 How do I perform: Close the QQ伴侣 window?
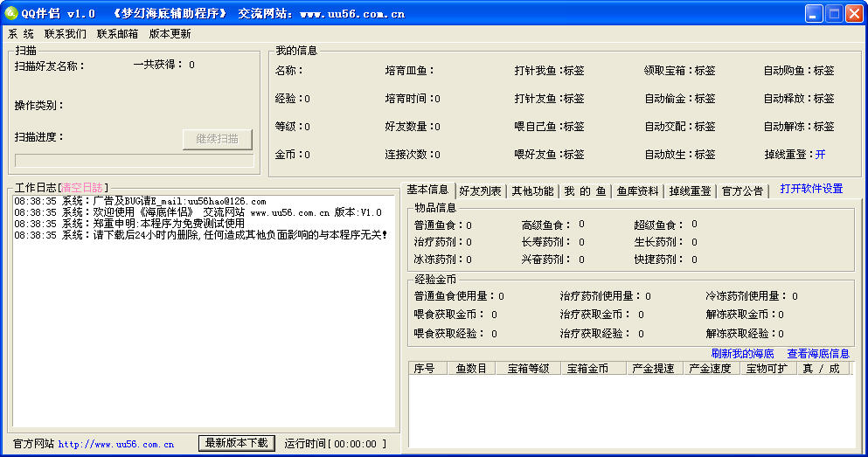pyautogui.click(x=854, y=13)
